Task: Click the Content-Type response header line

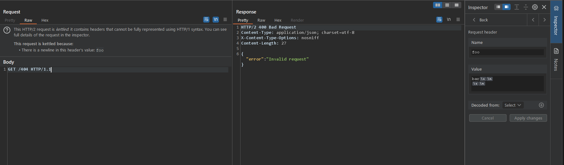Action: point(298,33)
